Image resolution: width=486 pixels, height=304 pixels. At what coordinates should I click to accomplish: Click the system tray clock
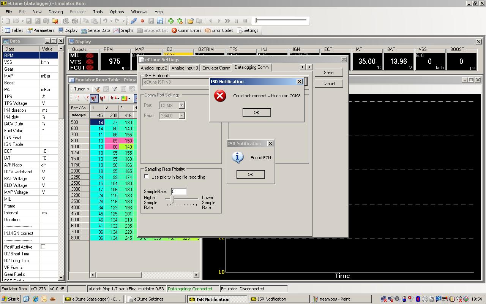pos(477,299)
